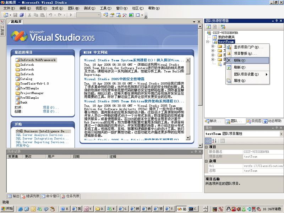The height and width of the screenshot is (213, 284).
Task: Open the Toolbox hammer-wrench toolbar icon
Action: point(125,15)
